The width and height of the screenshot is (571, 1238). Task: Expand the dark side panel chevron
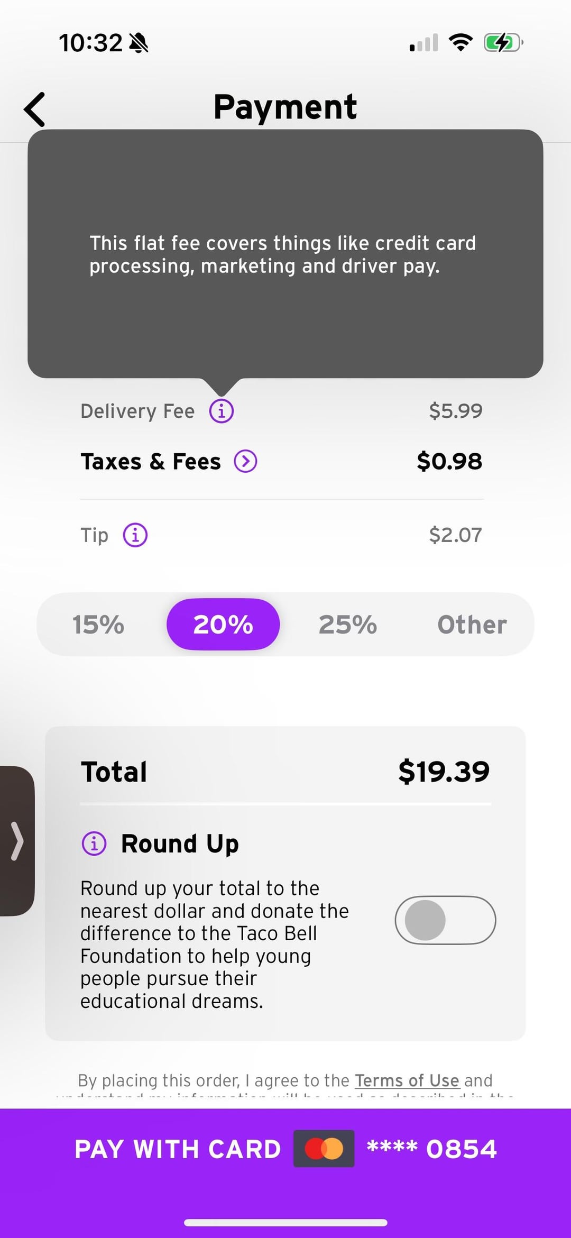[x=17, y=840]
